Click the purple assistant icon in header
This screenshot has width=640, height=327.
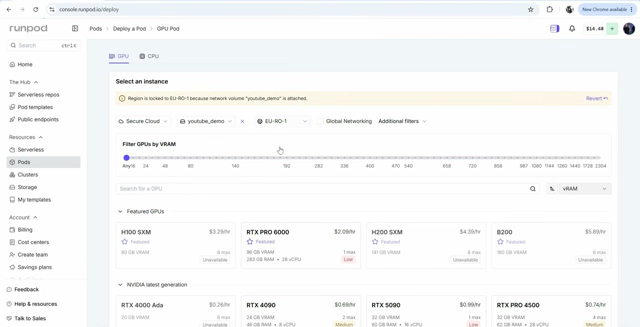(x=554, y=28)
